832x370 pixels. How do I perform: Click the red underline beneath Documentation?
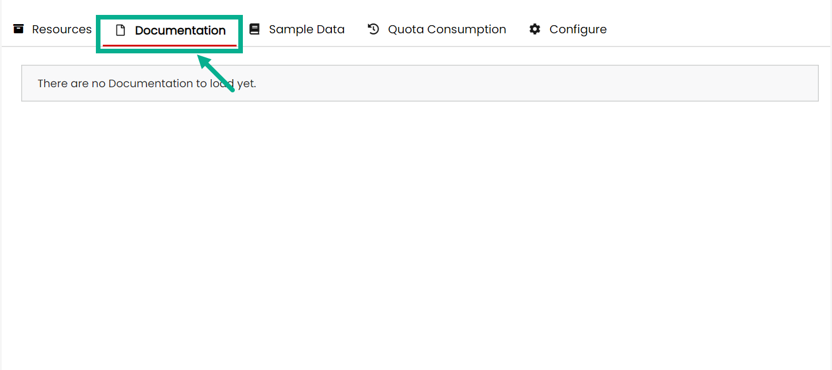pos(169,45)
